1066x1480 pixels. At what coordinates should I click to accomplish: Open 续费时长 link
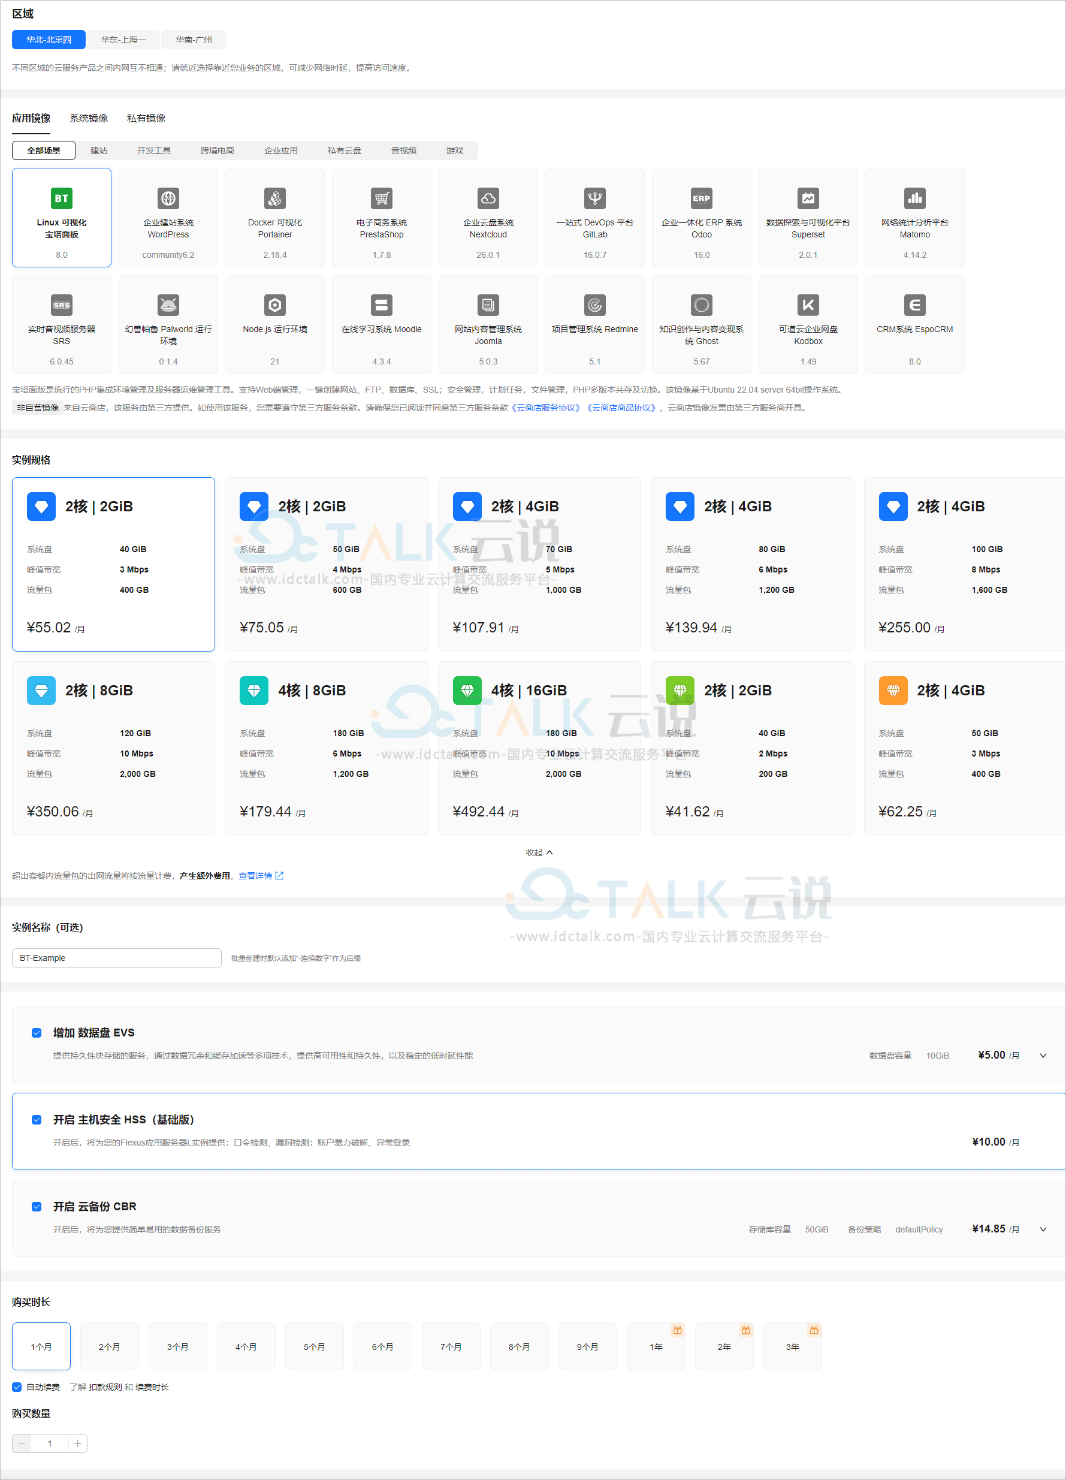(152, 1386)
